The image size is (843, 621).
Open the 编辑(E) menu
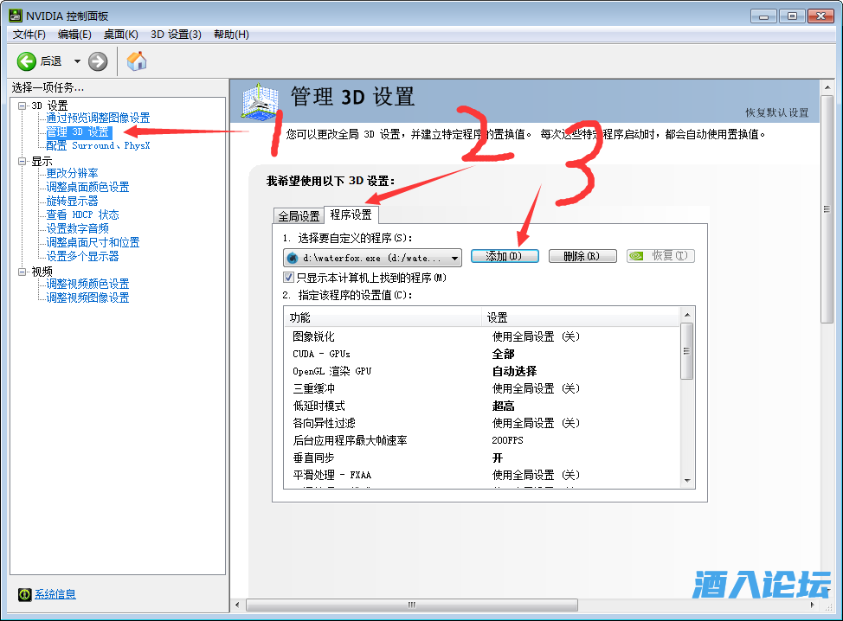point(74,35)
